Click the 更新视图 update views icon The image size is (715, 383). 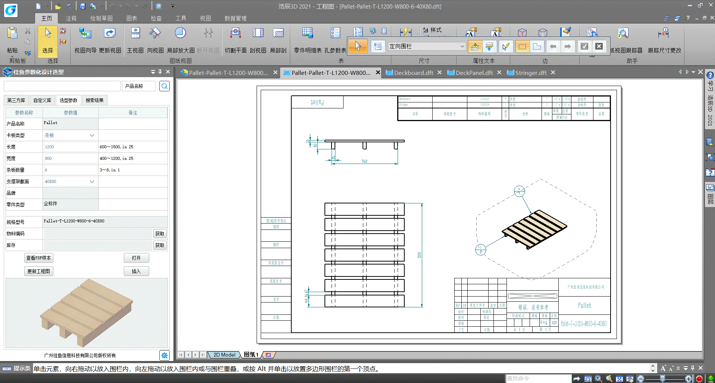[x=110, y=40]
